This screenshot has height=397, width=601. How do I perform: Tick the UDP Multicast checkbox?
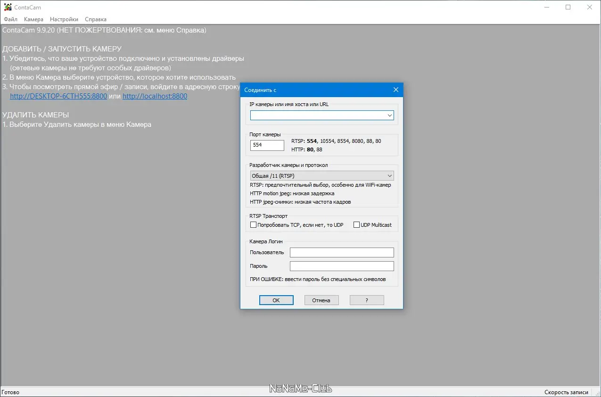[x=356, y=225]
